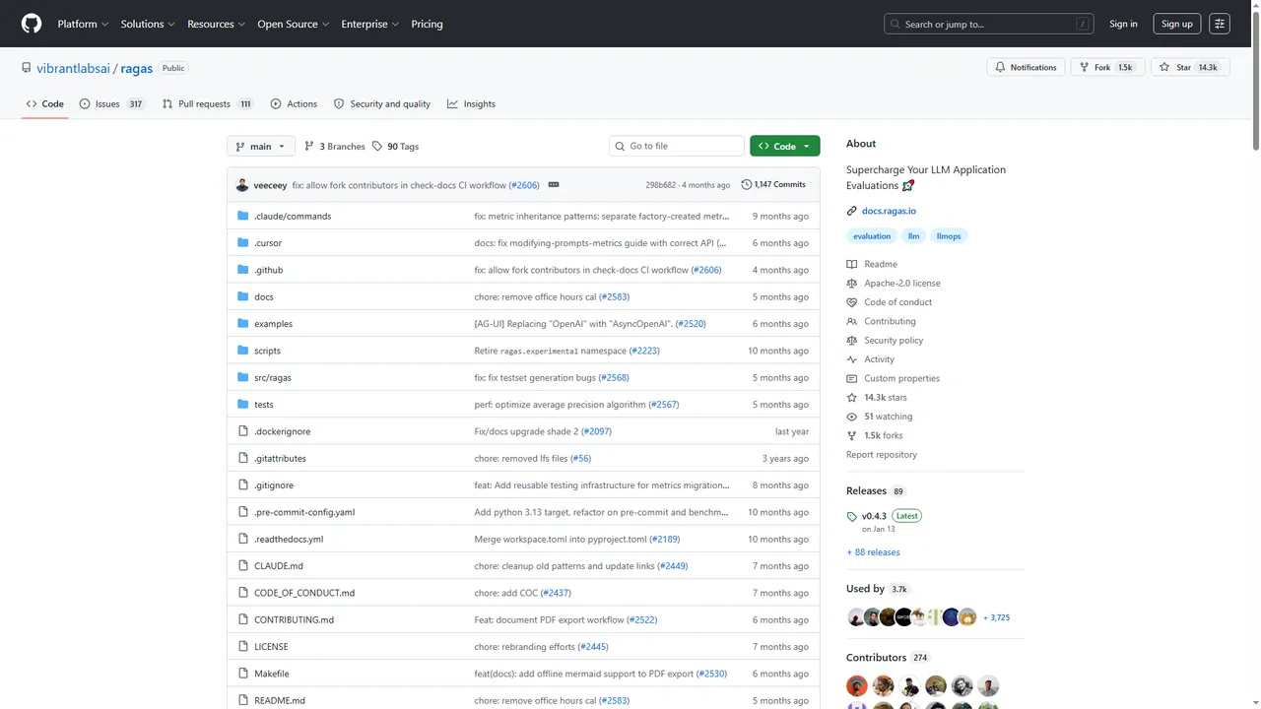Open the Makefile file icon

pyautogui.click(x=243, y=674)
